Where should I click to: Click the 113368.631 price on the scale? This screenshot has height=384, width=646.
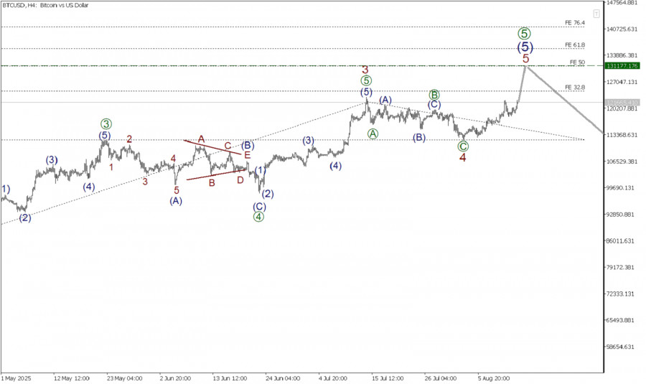pyautogui.click(x=622, y=135)
